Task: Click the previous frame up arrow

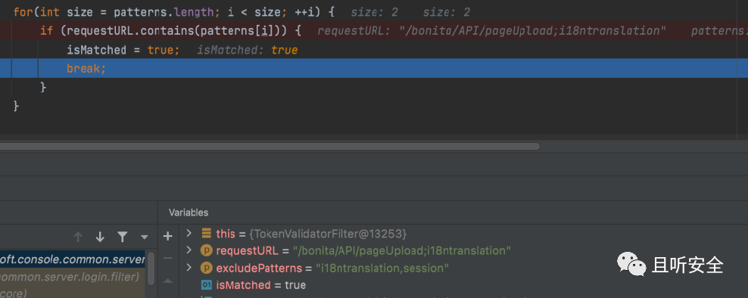Action: point(78,237)
